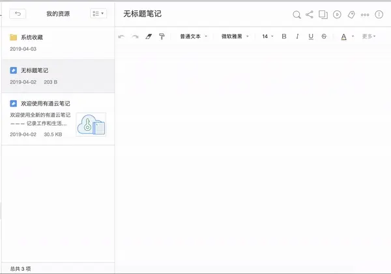The height and width of the screenshot is (274, 391).
Task: Toggle underline formatting
Action: pyautogui.click(x=311, y=36)
